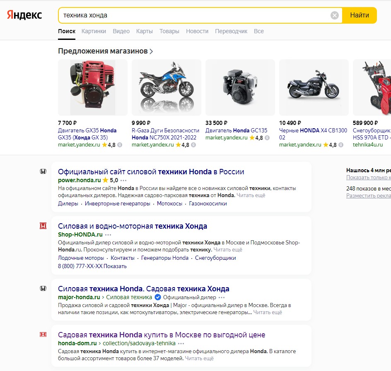Open the Двигатель GX35 Honda product thumbnail

click(93, 88)
